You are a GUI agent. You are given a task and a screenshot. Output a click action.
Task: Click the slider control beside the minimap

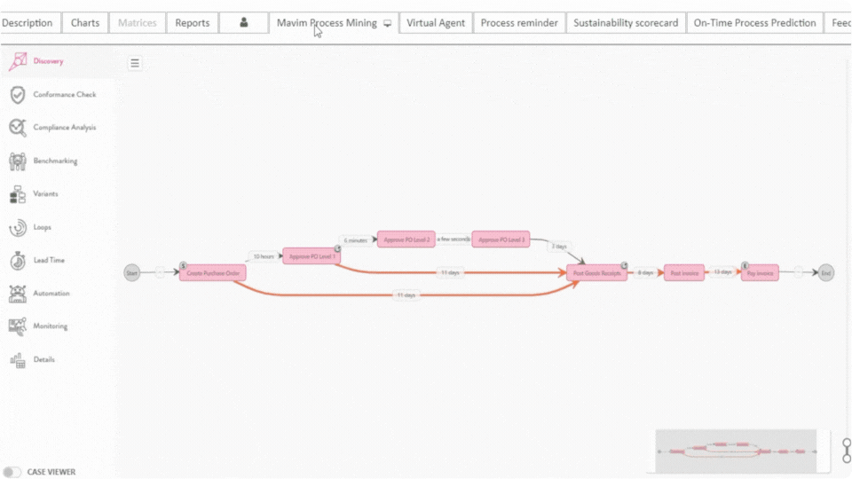pos(847,449)
